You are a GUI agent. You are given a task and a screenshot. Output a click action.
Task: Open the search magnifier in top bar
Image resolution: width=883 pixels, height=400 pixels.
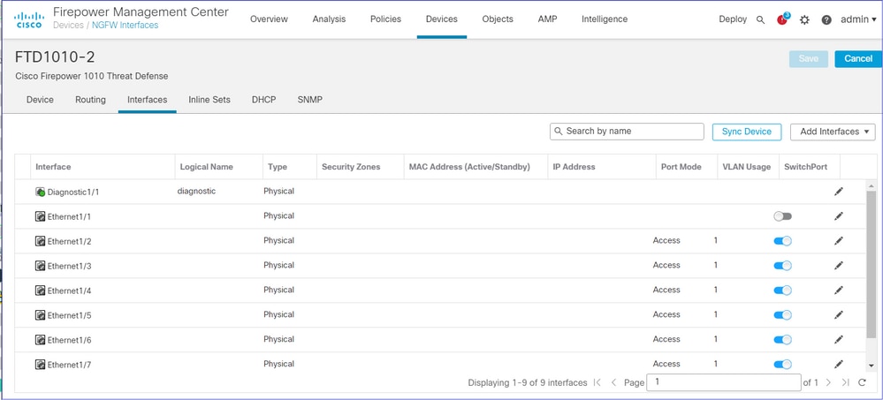coord(760,19)
